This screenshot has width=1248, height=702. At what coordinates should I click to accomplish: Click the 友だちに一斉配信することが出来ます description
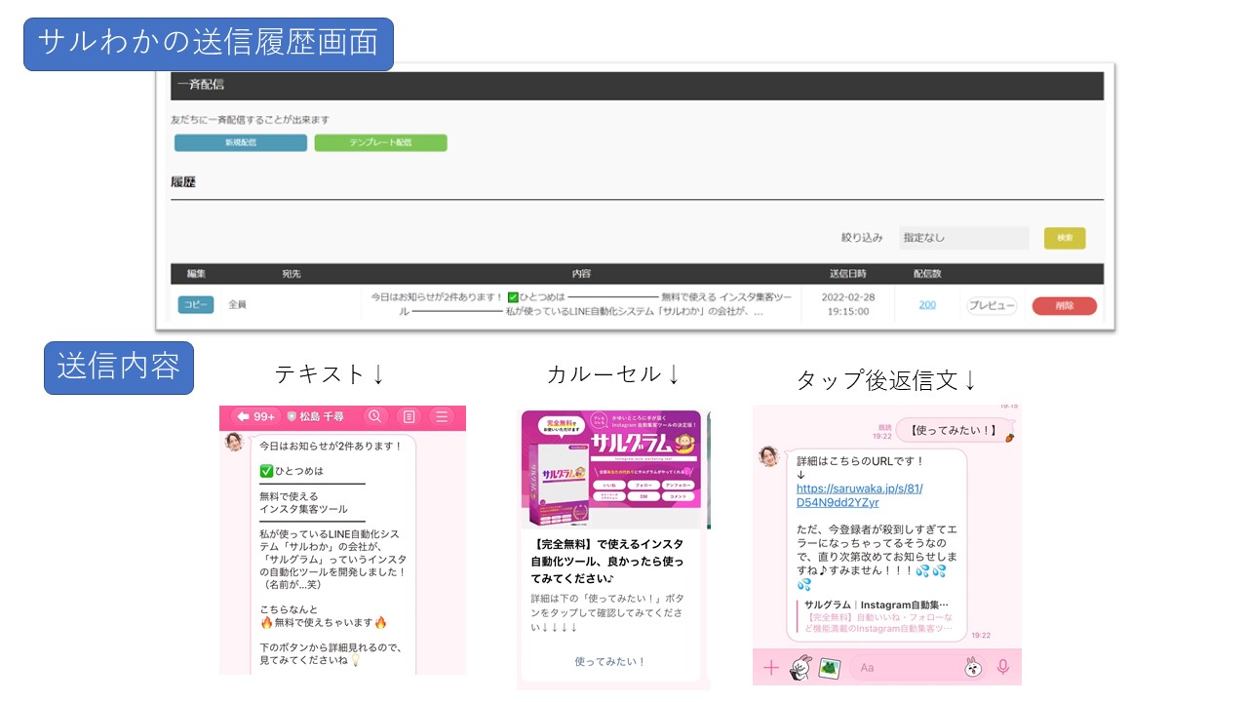[250, 120]
